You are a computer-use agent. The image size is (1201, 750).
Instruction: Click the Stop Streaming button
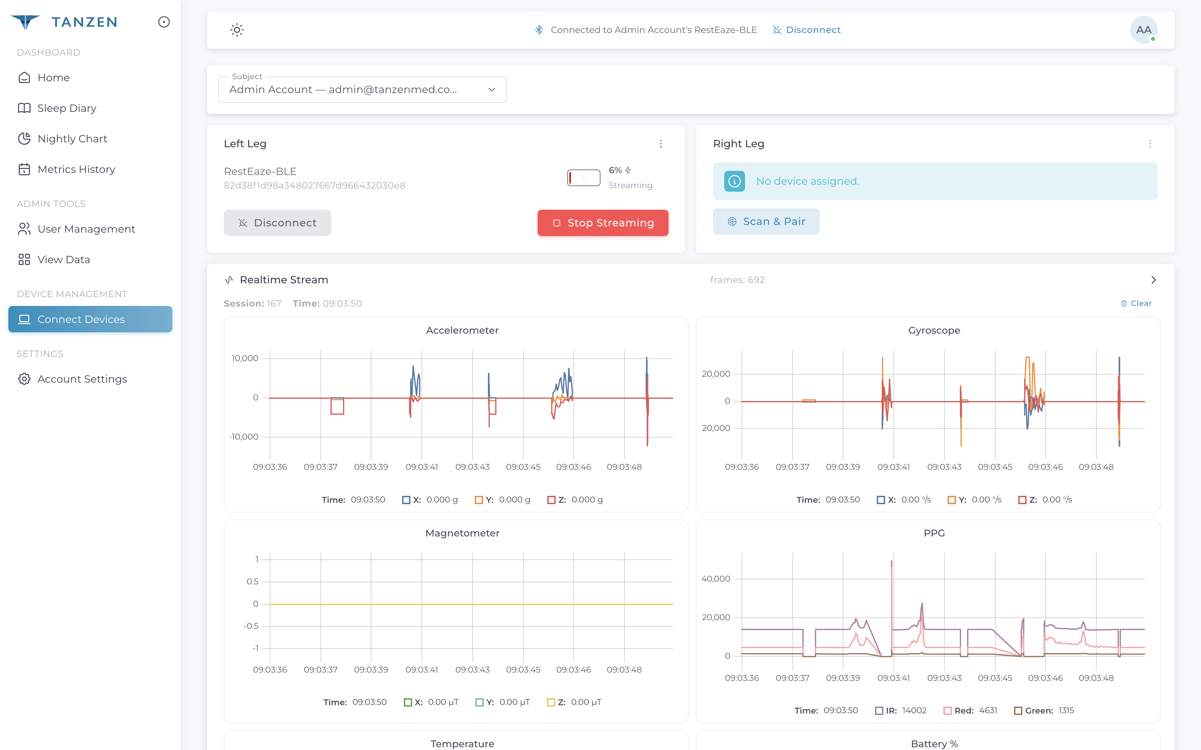point(603,223)
